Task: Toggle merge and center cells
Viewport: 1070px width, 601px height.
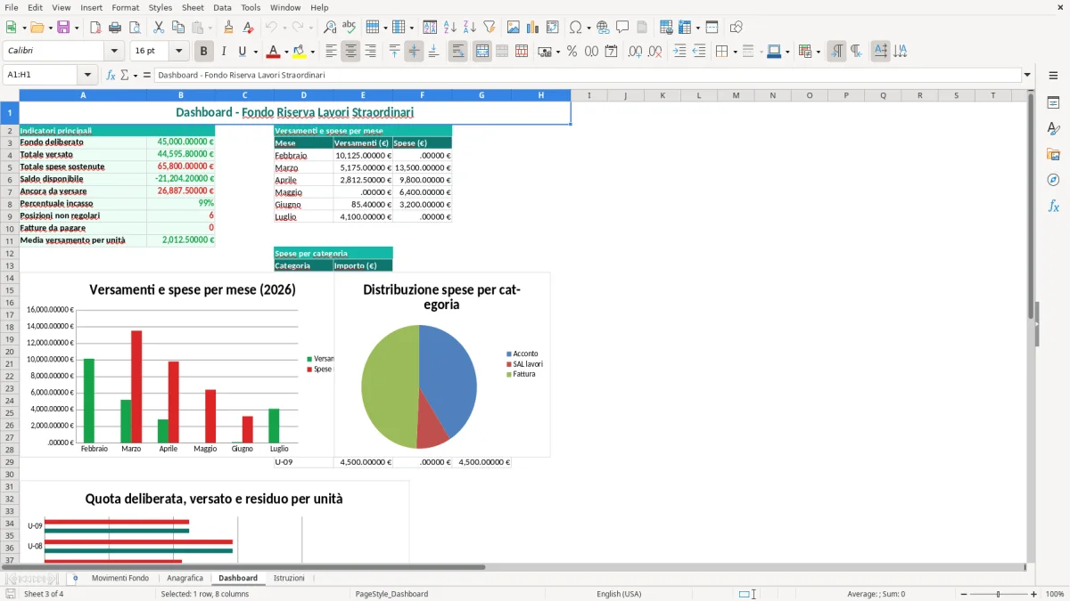Action: tap(481, 52)
